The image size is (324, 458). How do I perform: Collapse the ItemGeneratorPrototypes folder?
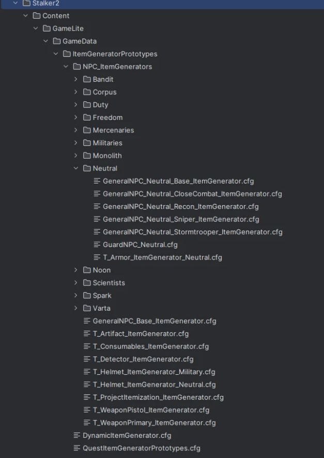55,54
